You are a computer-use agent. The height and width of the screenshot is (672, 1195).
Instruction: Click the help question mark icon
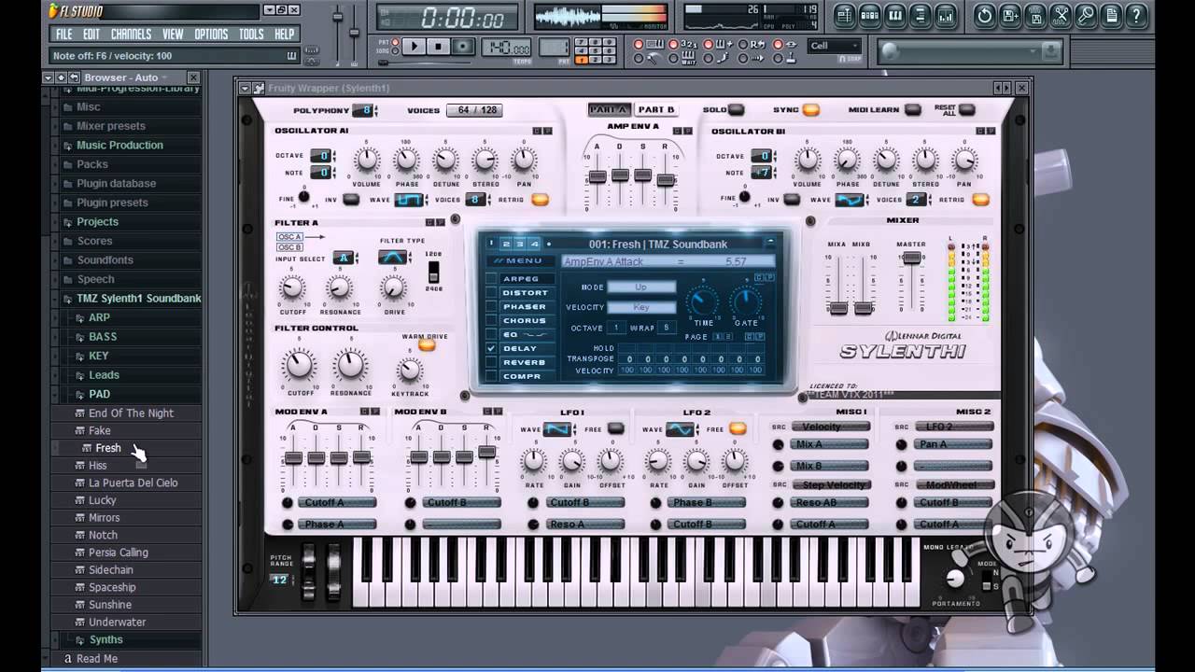pyautogui.click(x=1136, y=16)
